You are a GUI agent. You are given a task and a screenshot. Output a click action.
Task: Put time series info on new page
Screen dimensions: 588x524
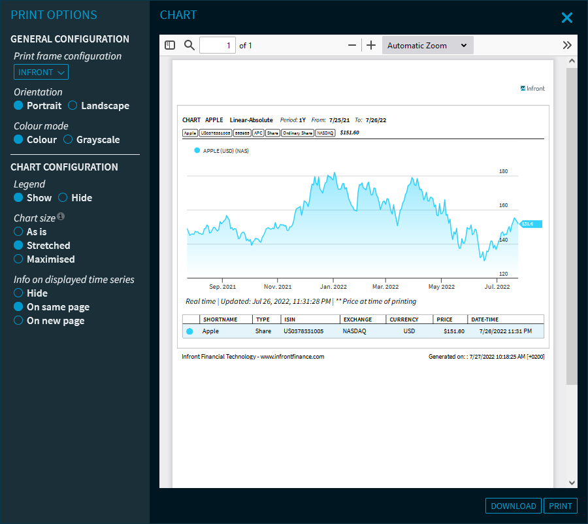[x=19, y=321]
